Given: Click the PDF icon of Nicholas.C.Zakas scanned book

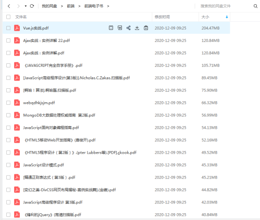Looking at the screenshot, I should coord(17,78).
